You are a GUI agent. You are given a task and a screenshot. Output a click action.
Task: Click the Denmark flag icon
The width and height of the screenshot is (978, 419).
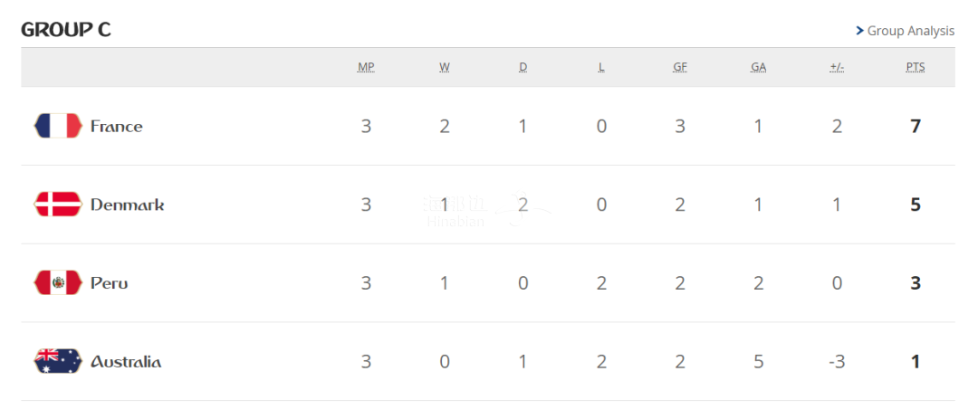pyautogui.click(x=58, y=205)
